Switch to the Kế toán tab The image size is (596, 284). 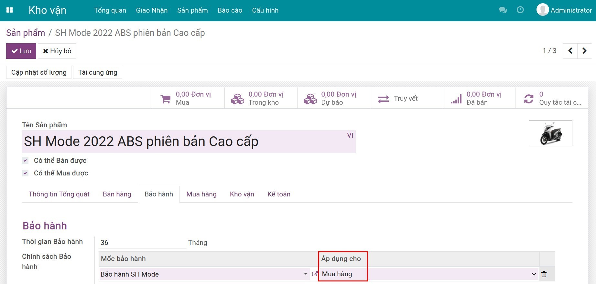(279, 194)
